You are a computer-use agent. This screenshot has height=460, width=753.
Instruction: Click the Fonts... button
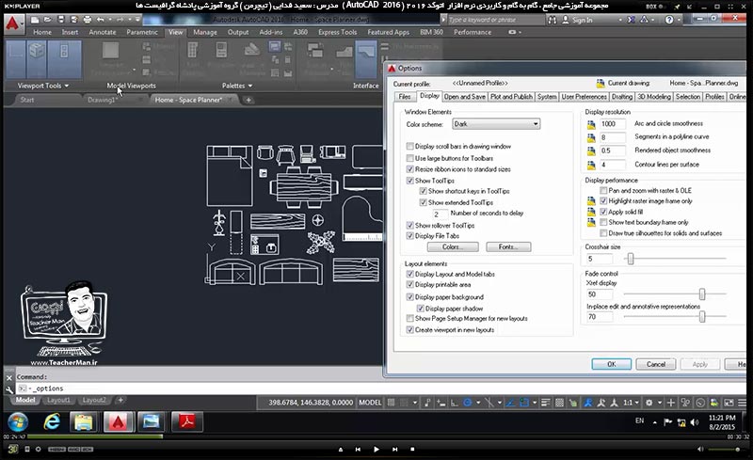[508, 246]
